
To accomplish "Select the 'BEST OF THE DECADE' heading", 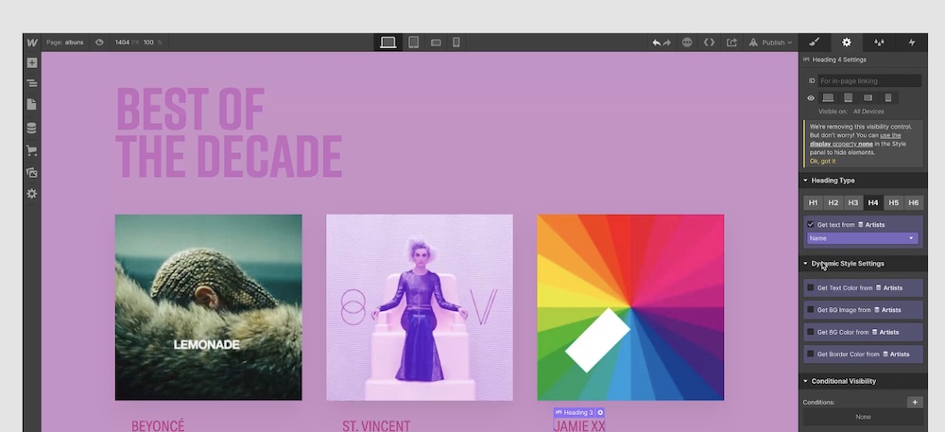I will click(x=229, y=133).
